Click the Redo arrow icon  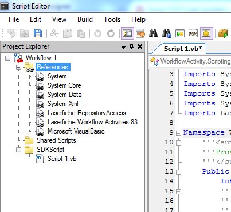(x=111, y=33)
